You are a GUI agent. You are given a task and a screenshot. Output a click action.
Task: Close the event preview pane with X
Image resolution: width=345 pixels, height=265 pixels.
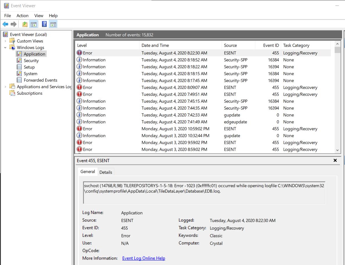coord(335,160)
